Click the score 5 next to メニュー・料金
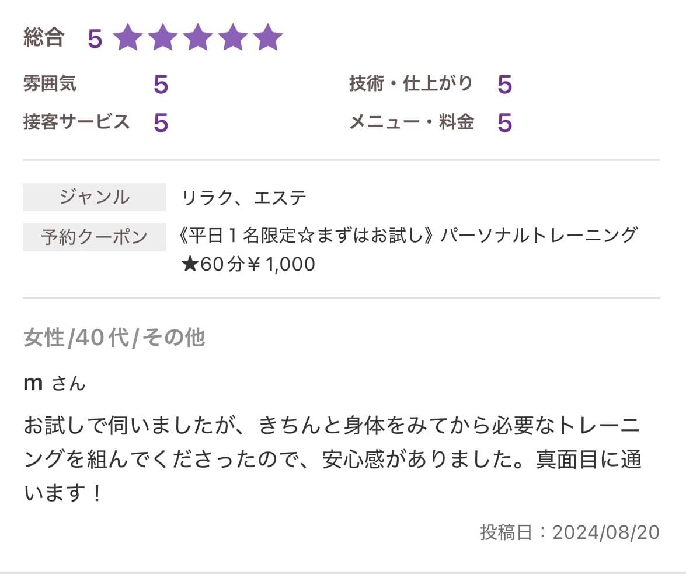Image resolution: width=686 pixels, height=575 pixels. 504,123
